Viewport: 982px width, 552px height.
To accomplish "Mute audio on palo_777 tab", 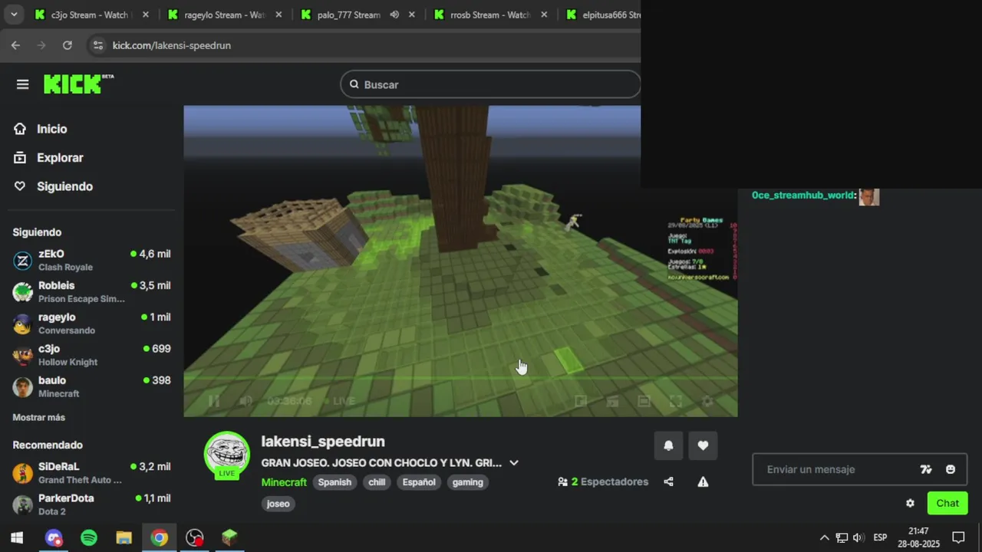I will [394, 15].
